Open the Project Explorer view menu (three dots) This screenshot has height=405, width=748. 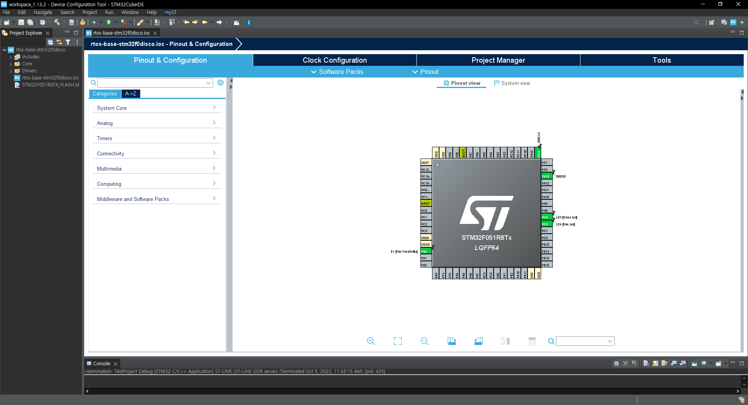(x=77, y=42)
